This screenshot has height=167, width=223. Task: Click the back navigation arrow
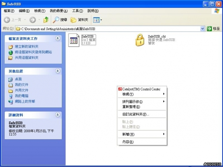[x=7, y=20]
